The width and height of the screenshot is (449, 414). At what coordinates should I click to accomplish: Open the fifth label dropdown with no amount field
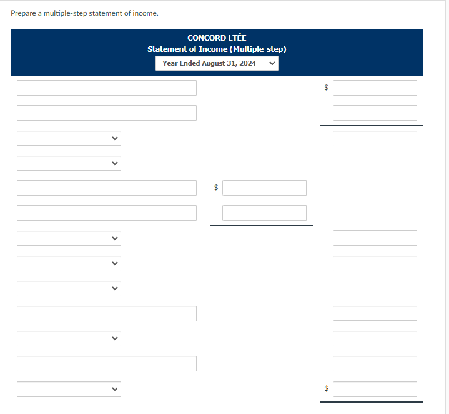point(69,288)
